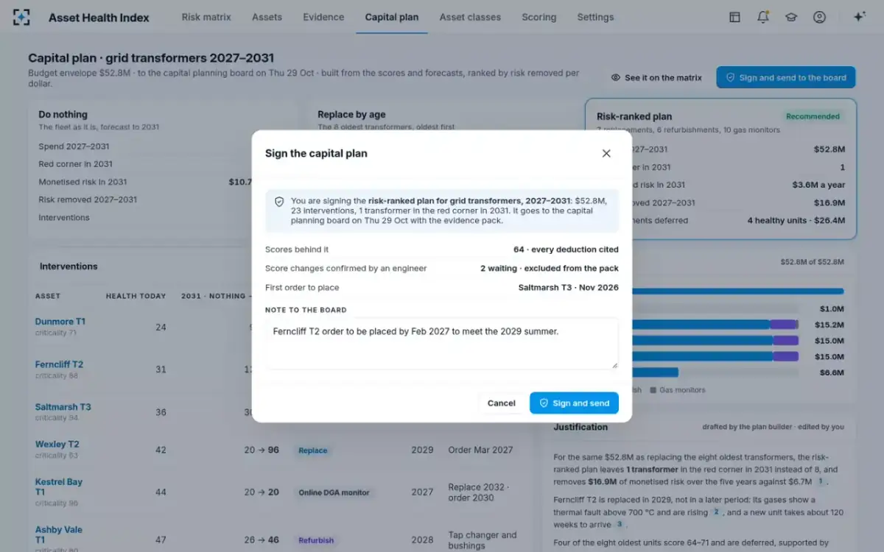Click citation 2 in the justification
The height and width of the screenshot is (552, 884).
pyautogui.click(x=716, y=512)
